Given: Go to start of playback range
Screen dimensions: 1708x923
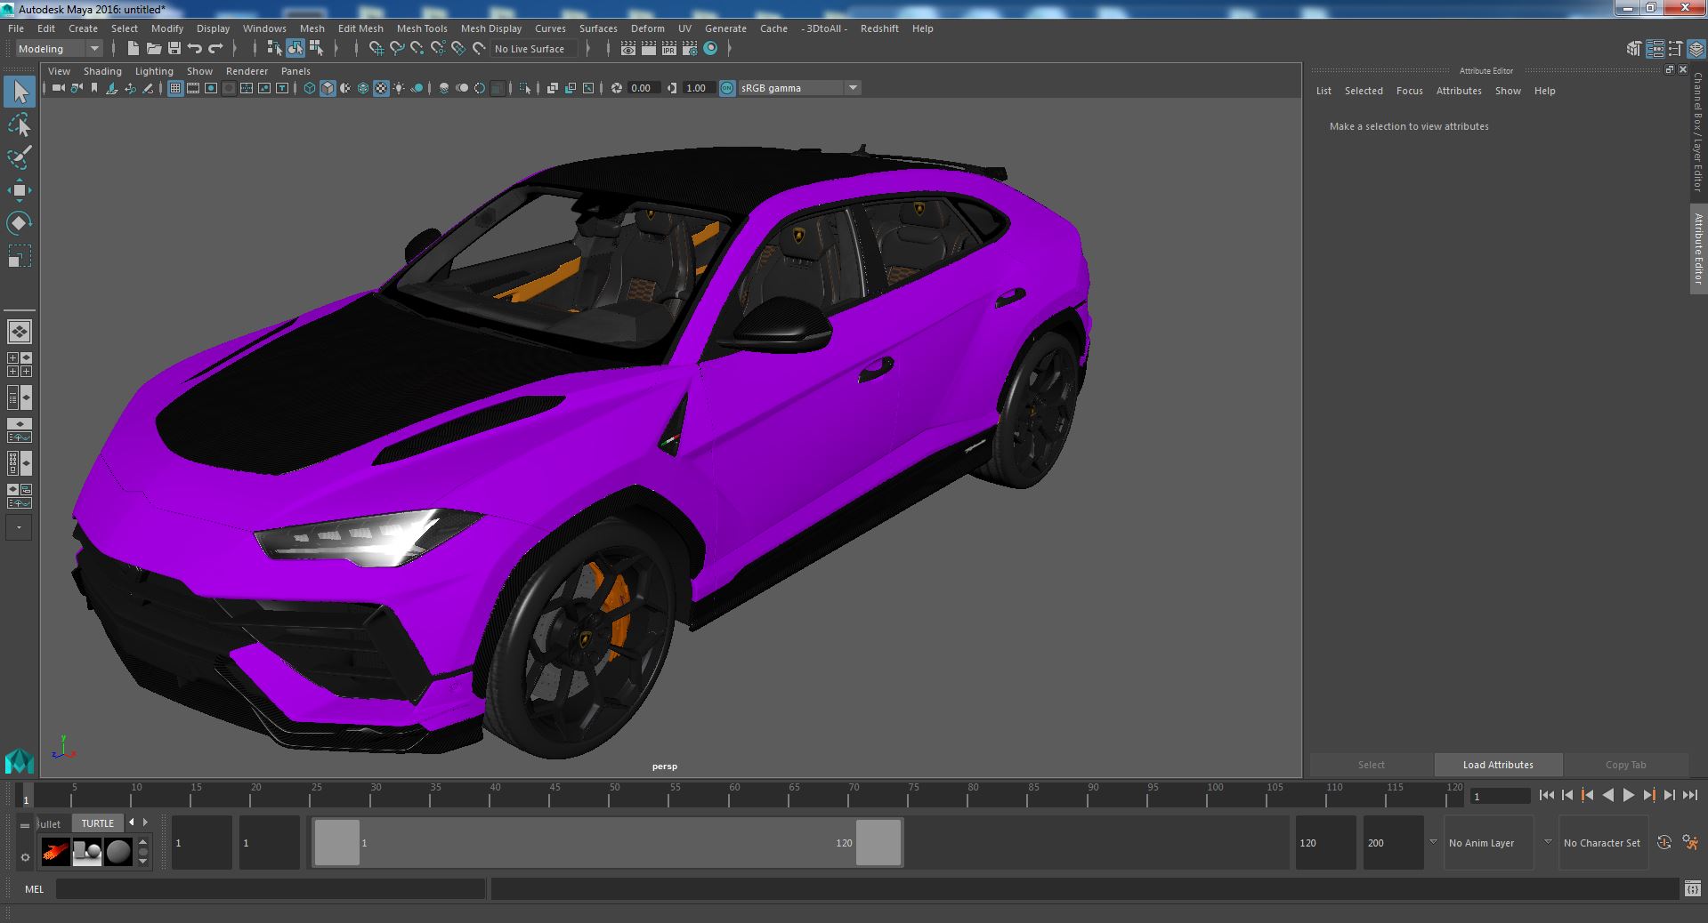Looking at the screenshot, I should (1546, 796).
